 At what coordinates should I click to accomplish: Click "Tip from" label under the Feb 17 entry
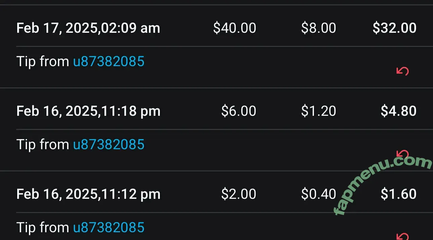[43, 61]
